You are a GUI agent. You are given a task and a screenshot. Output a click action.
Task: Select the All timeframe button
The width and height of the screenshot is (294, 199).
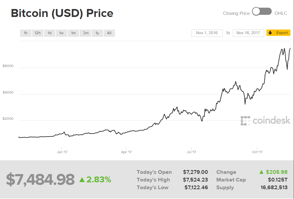click(x=109, y=33)
